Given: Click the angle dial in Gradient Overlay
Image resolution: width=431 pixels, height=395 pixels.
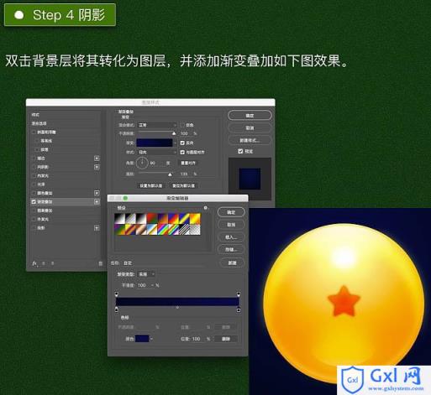Looking at the screenshot, I should 142,163.
